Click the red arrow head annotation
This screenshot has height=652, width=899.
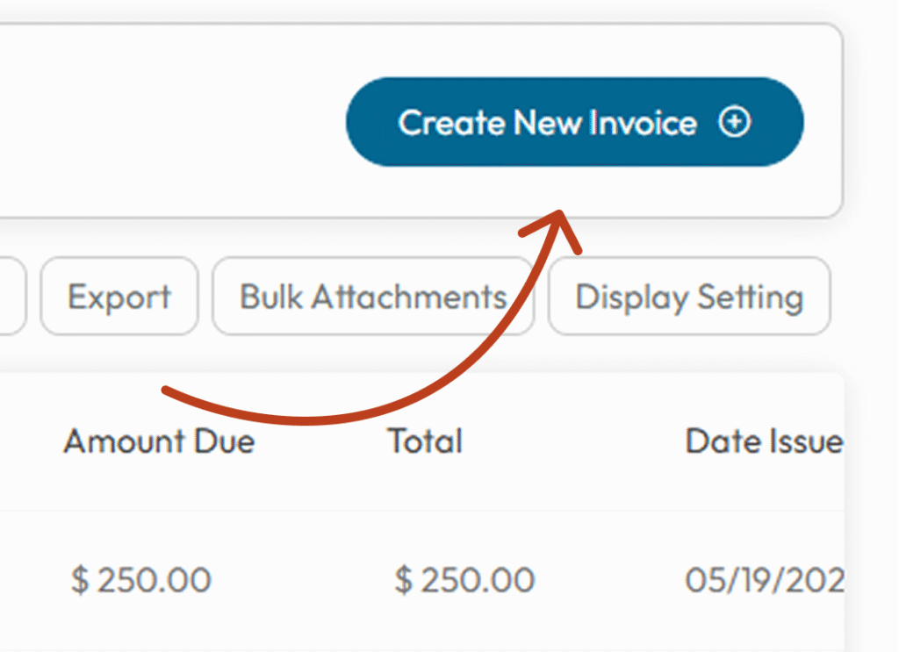[x=553, y=229]
